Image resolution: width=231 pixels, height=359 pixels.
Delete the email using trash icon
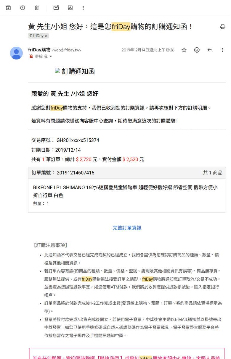pos(37,8)
